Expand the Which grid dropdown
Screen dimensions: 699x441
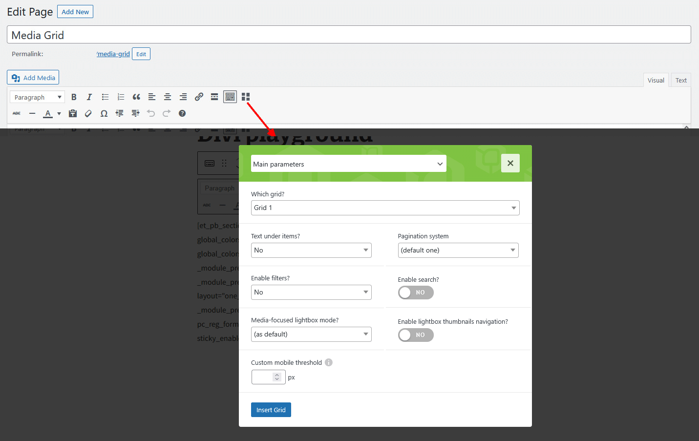[x=385, y=208]
